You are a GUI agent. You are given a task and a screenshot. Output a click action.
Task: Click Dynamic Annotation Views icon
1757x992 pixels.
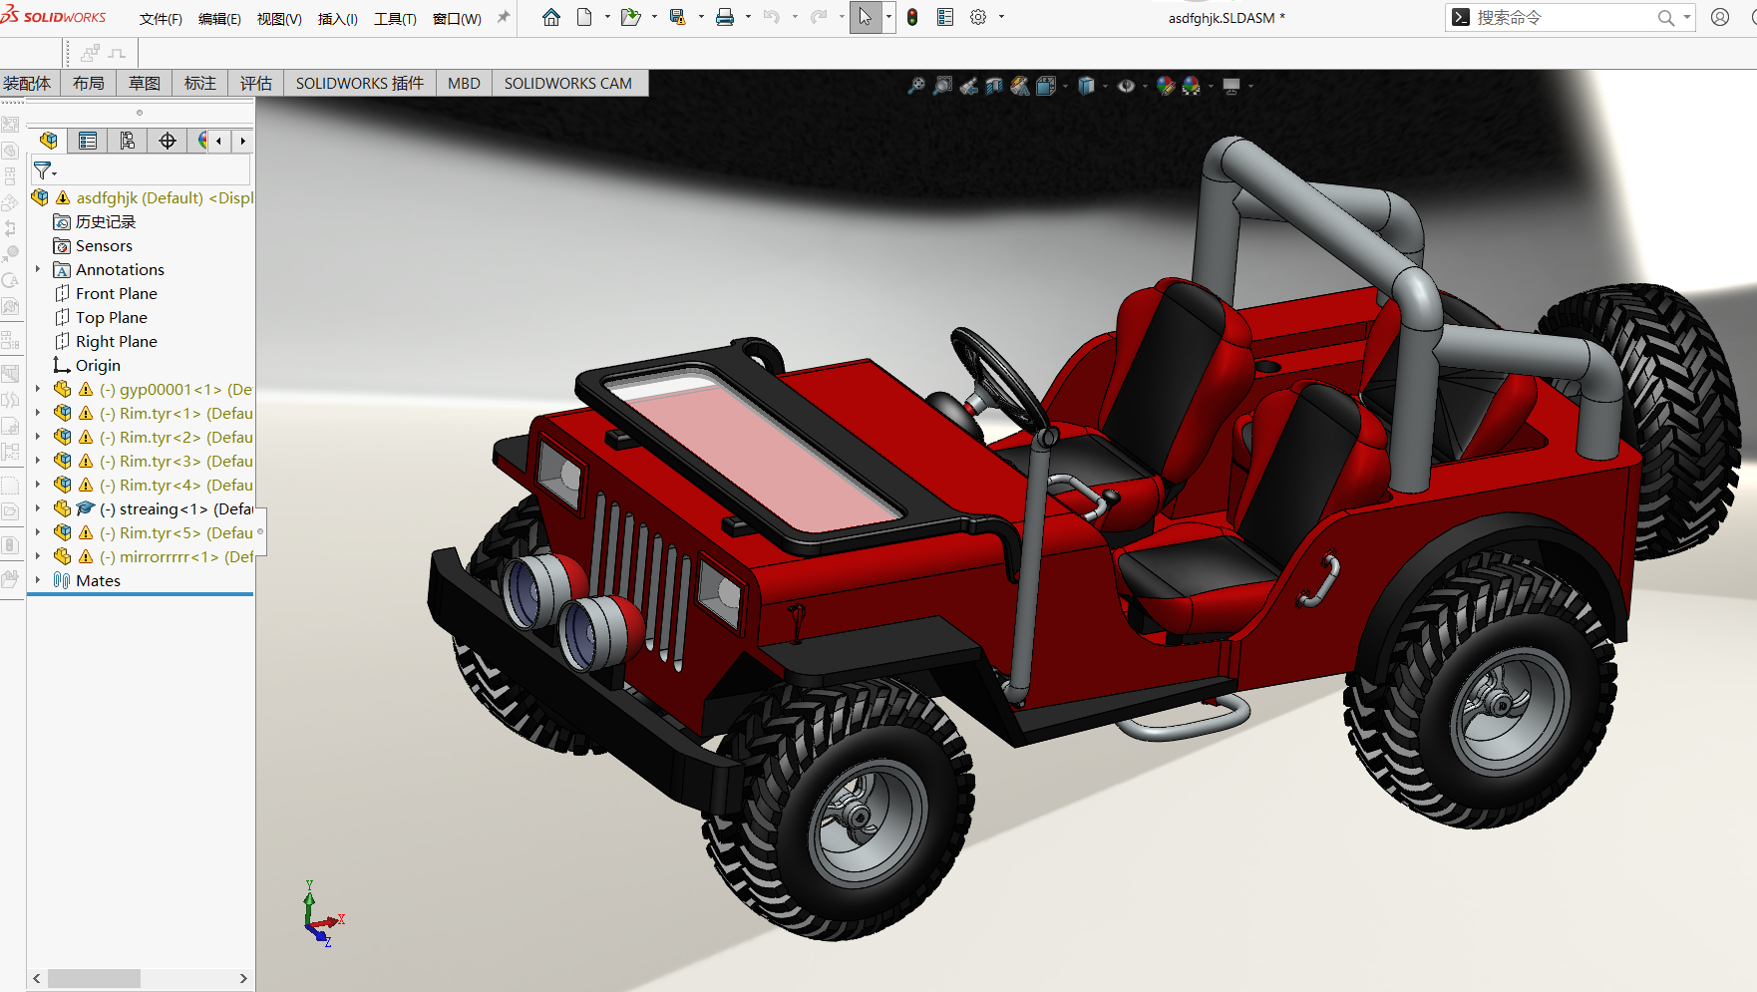[1019, 86]
